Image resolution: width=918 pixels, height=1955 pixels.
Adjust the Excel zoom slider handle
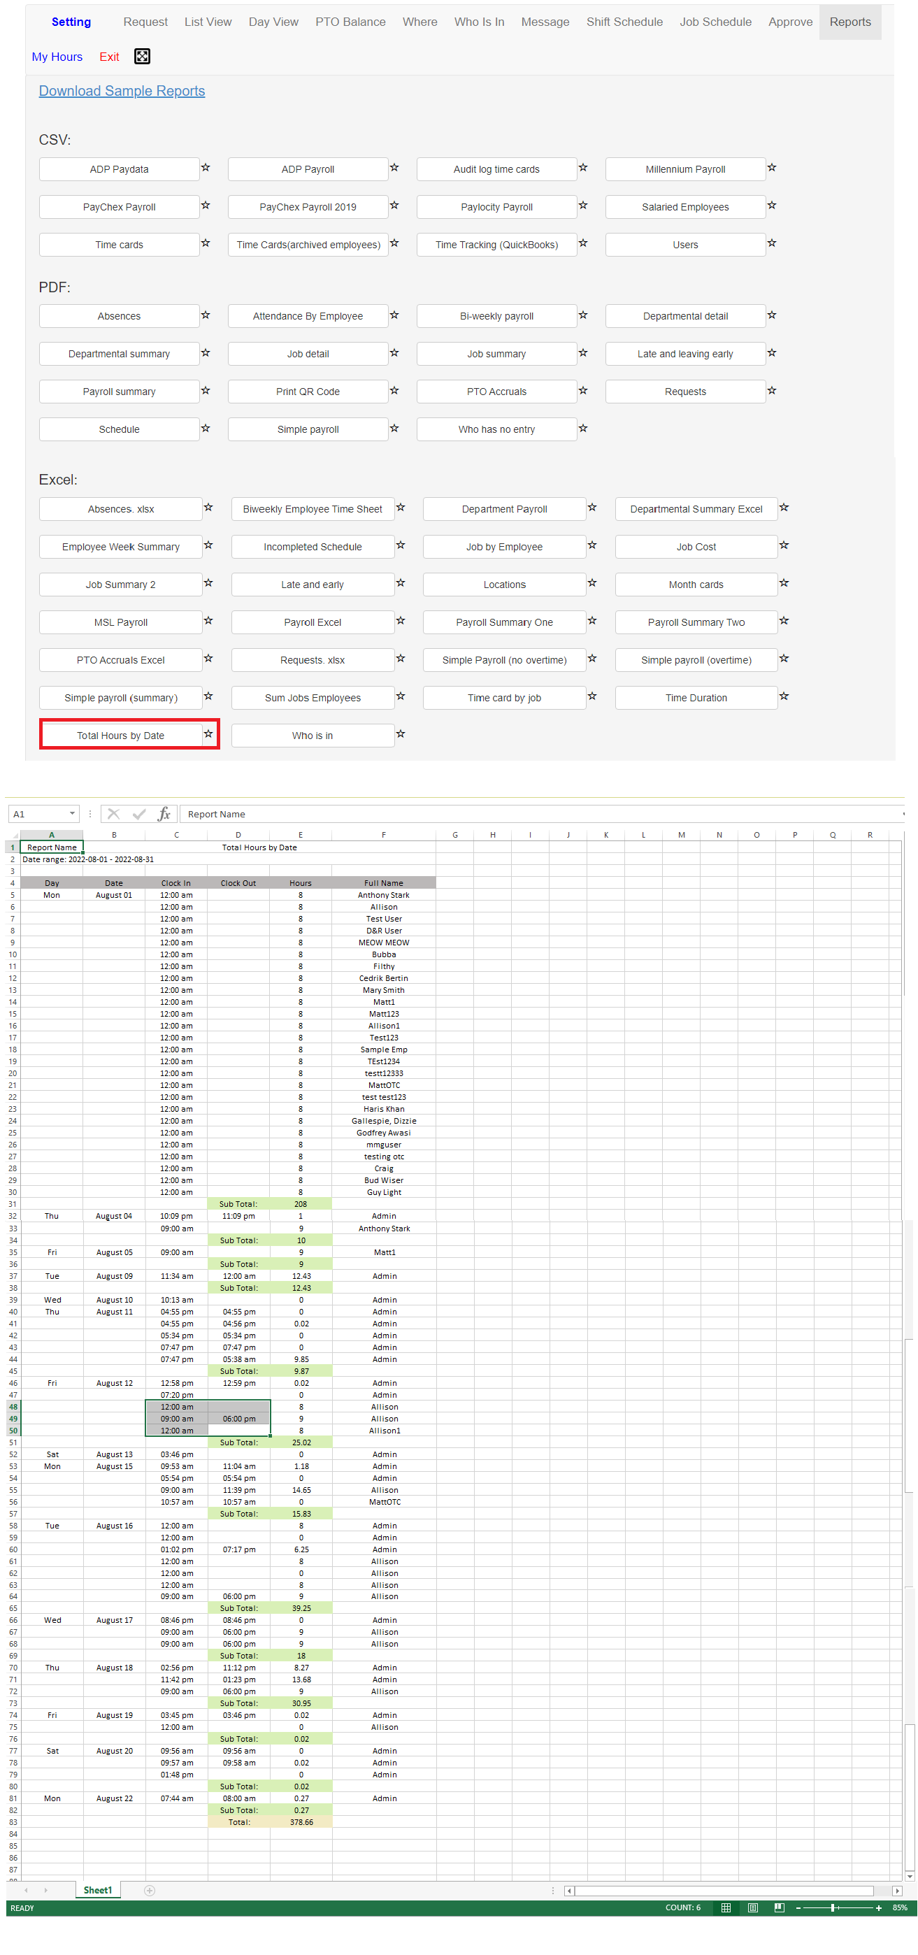[833, 1907]
